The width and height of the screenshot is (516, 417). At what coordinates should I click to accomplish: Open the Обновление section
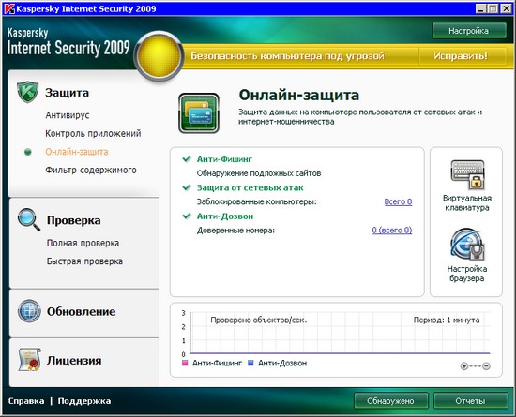coord(82,311)
